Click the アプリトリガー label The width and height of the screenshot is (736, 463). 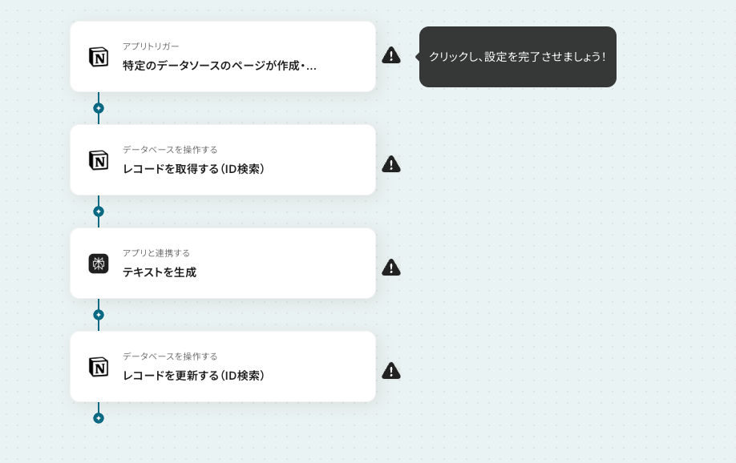tap(151, 46)
